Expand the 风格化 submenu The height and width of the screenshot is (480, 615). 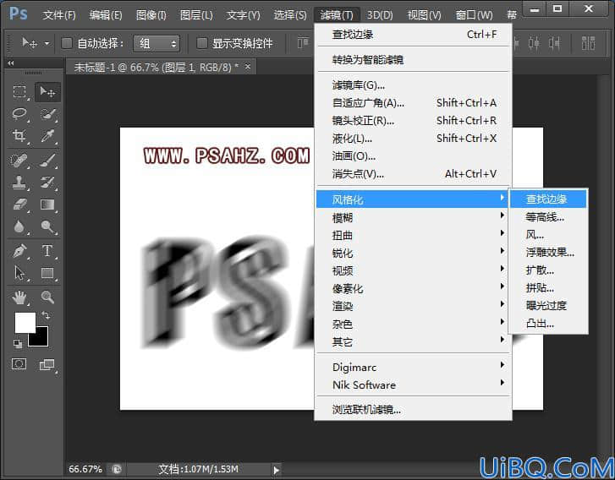click(x=413, y=199)
